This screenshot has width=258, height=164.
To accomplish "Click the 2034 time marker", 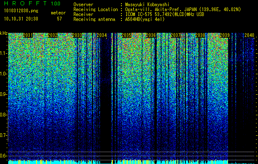I will pos(102,35).
